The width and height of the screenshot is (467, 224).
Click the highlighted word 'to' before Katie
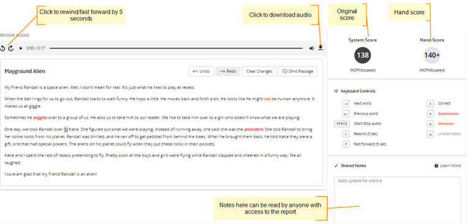point(66,130)
